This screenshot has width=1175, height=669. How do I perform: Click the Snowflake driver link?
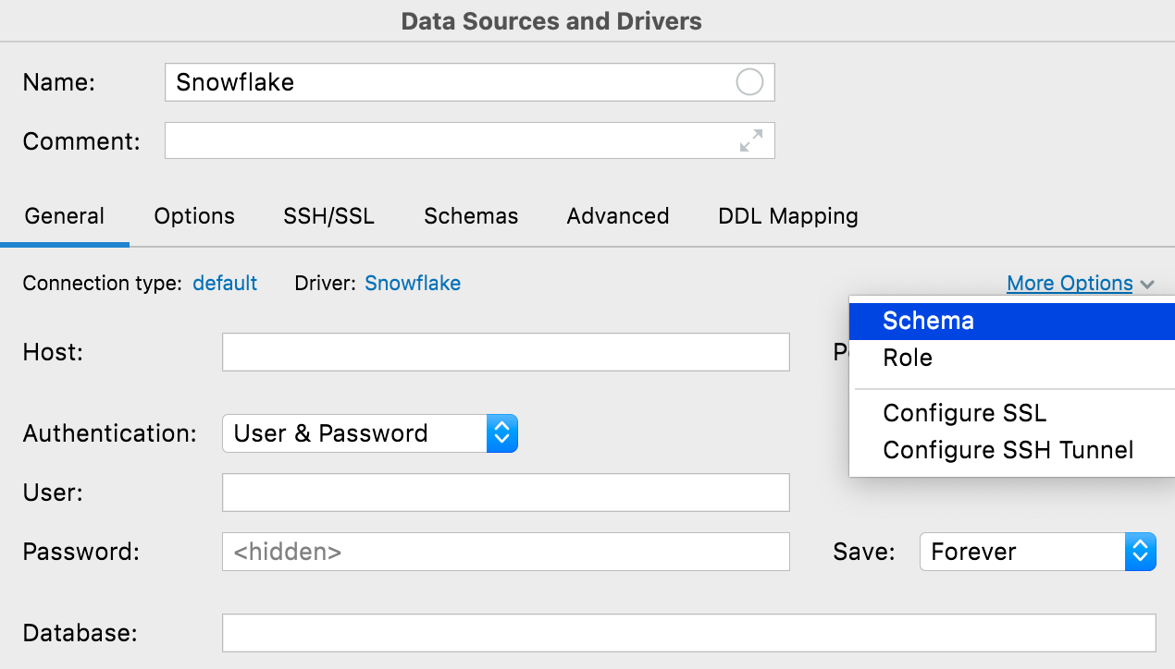[413, 284]
